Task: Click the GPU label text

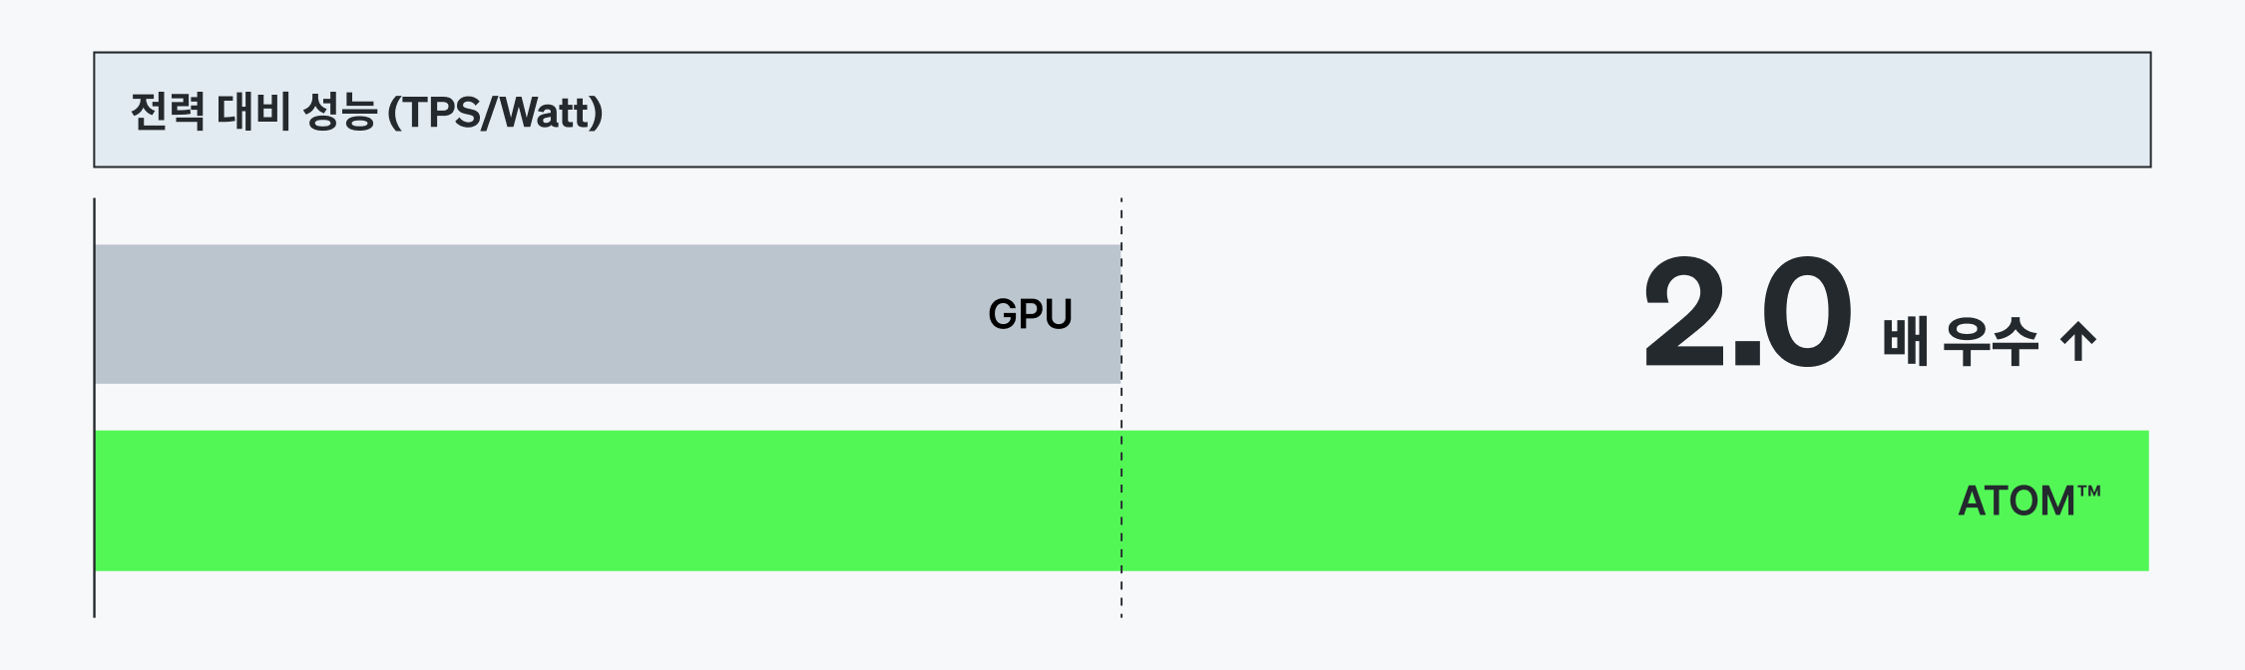Action: coord(1030,314)
